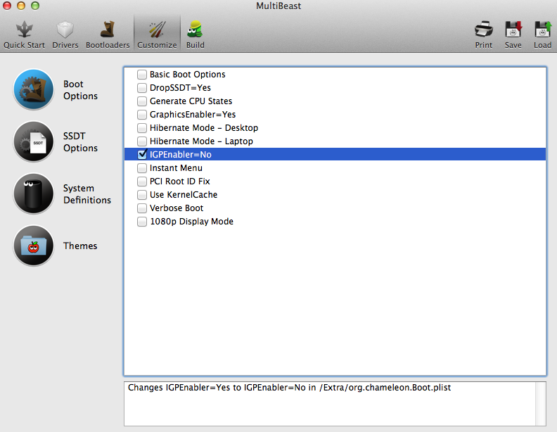Click the Load floppy icon

542,29
